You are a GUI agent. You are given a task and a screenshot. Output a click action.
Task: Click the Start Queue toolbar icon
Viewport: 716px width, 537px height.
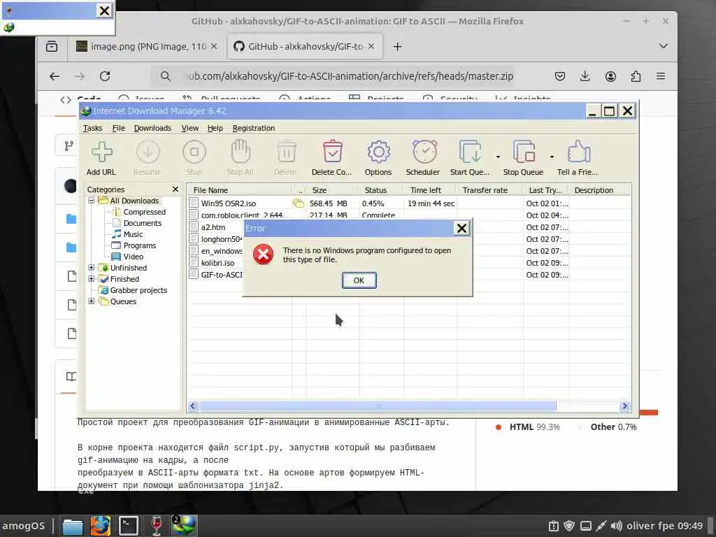pos(470,157)
